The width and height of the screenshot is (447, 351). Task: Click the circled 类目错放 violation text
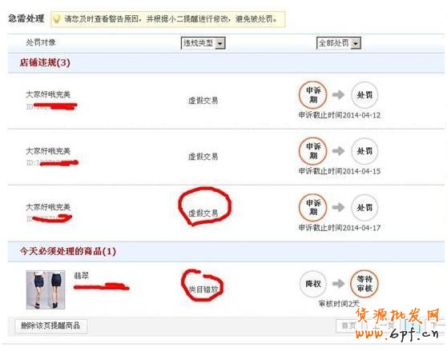(203, 289)
